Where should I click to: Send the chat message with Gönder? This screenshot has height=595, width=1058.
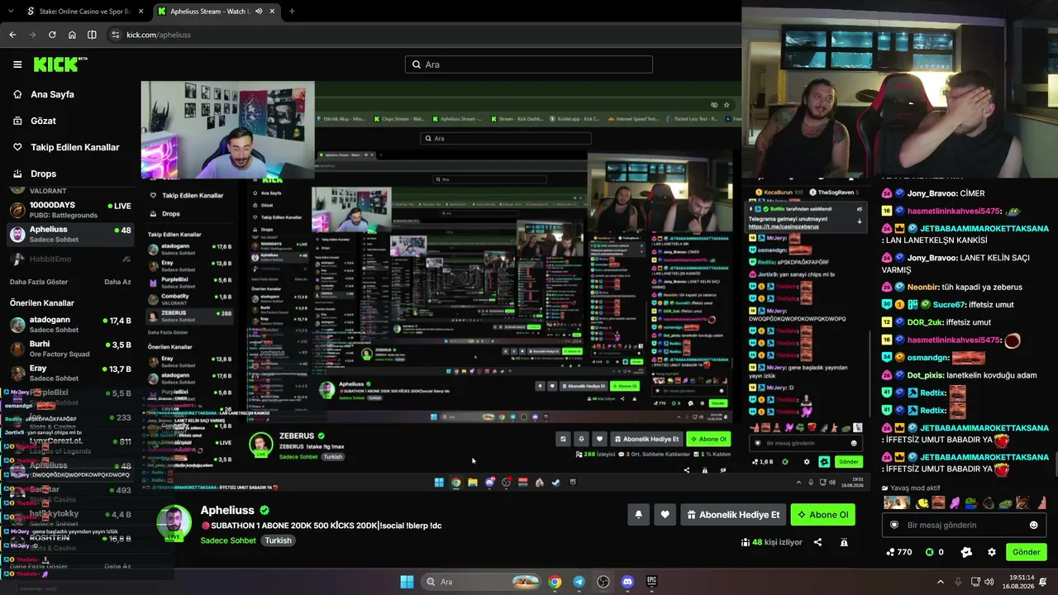pos(1026,552)
